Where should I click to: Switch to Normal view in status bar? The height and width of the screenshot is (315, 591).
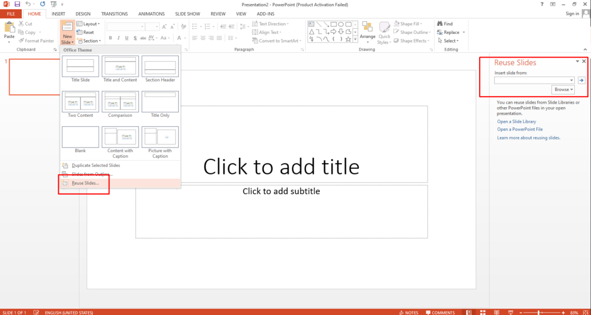[x=469, y=312]
